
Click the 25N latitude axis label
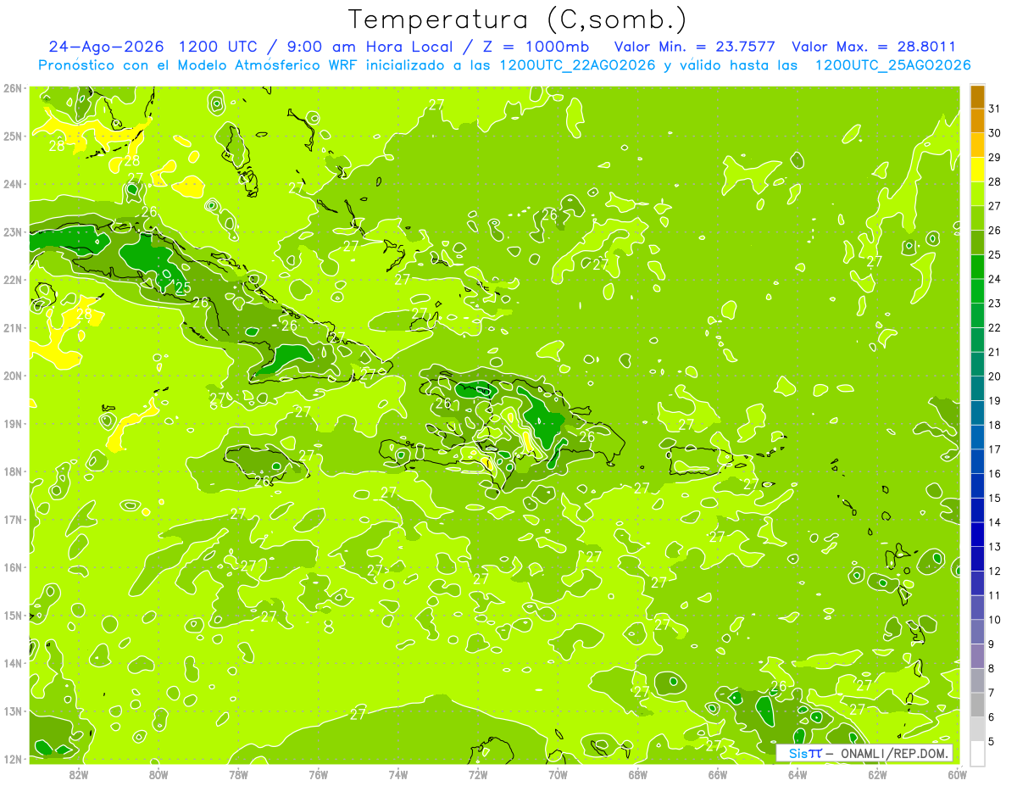13,136
